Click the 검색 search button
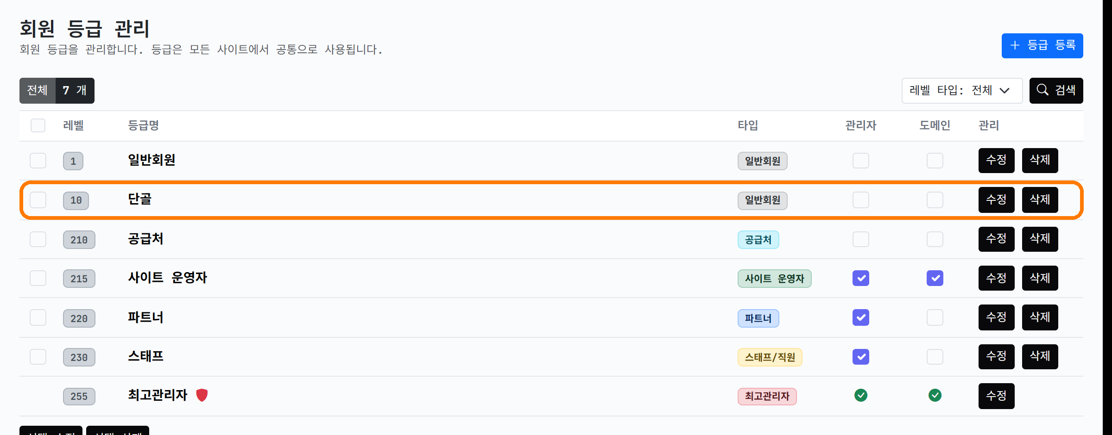 point(1056,90)
